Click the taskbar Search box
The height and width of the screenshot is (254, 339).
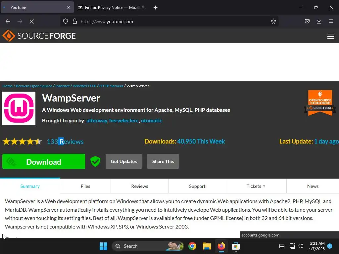[148, 246]
